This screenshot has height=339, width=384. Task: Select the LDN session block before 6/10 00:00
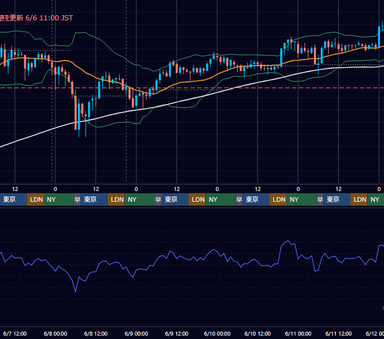tap(197, 199)
